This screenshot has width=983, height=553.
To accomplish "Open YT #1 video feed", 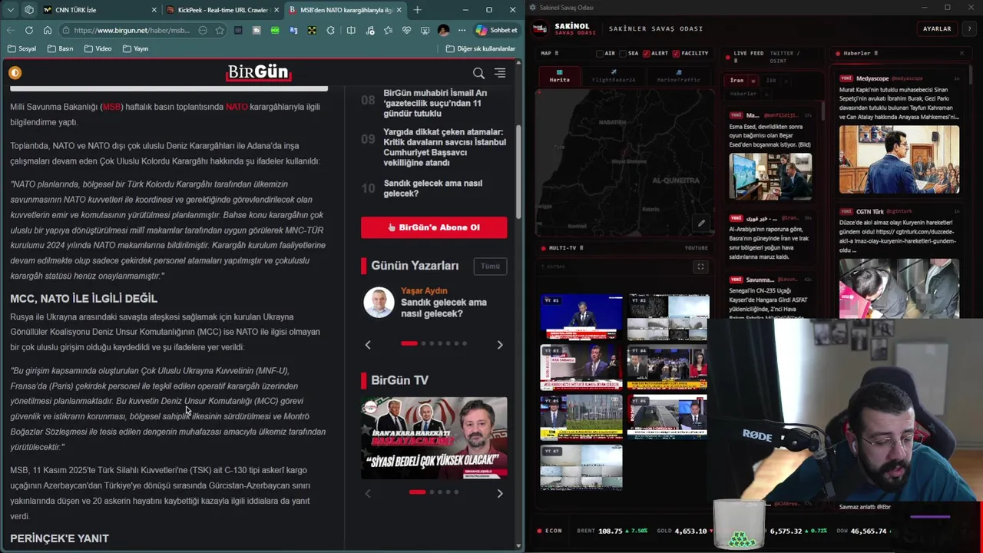I will pyautogui.click(x=581, y=316).
